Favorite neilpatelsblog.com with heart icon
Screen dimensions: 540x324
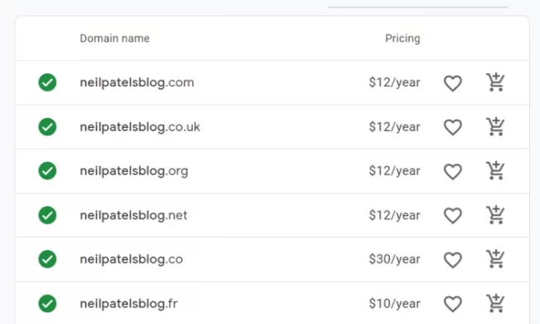coord(453,83)
